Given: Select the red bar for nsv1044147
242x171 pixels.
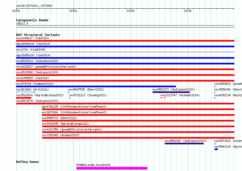Looking at the screenshot, I should coord(125,41).
